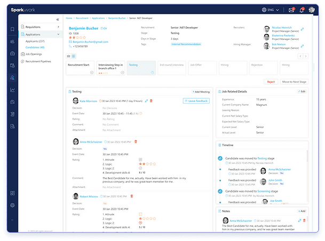Image resolution: width=325 pixels, height=241 pixels.
Task: Open the settings gear icon in left rail
Action: click(12, 205)
